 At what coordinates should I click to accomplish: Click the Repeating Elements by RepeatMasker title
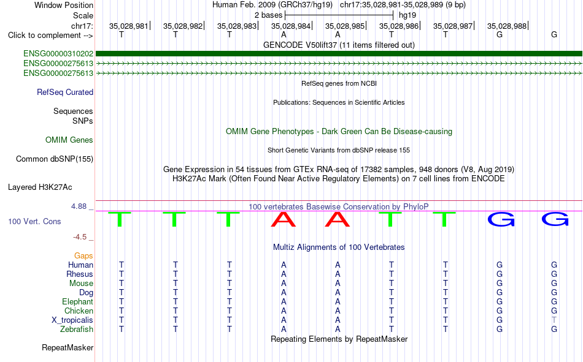click(339, 339)
